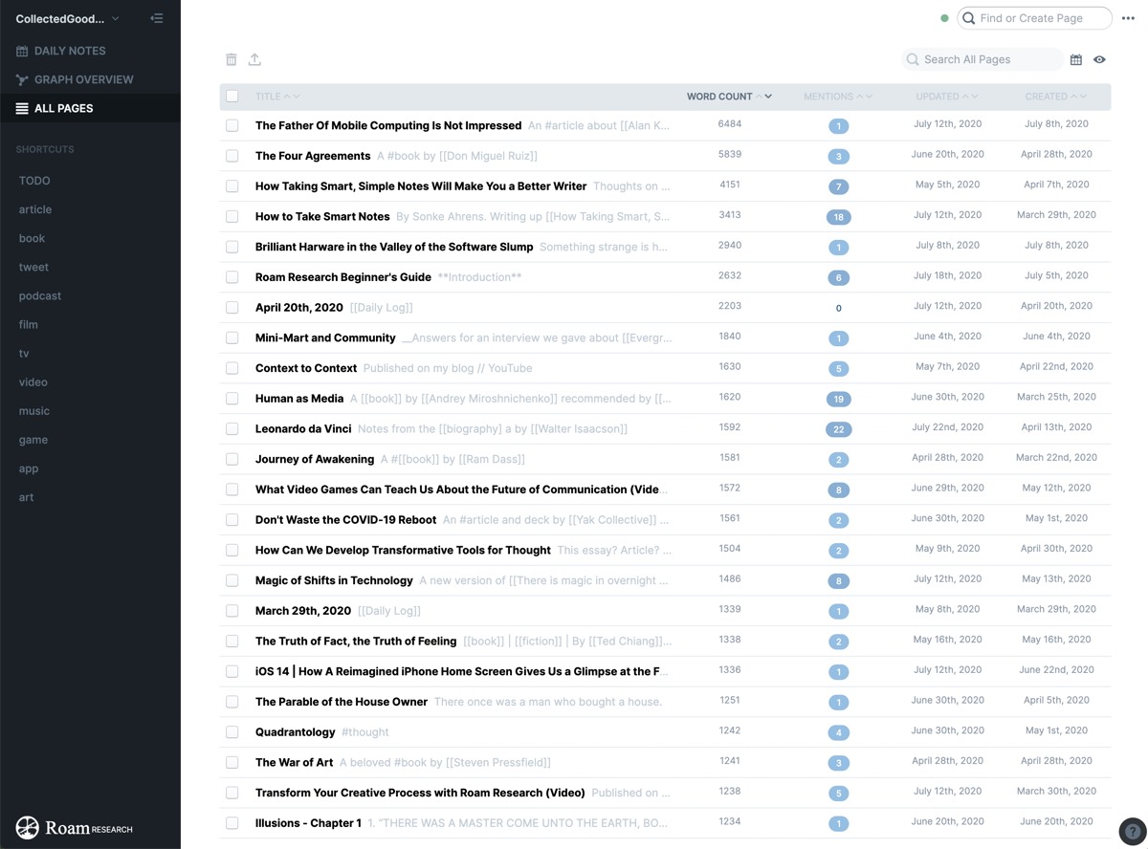
Task: Select checkbox for April 20th, 2020
Action: (x=232, y=308)
